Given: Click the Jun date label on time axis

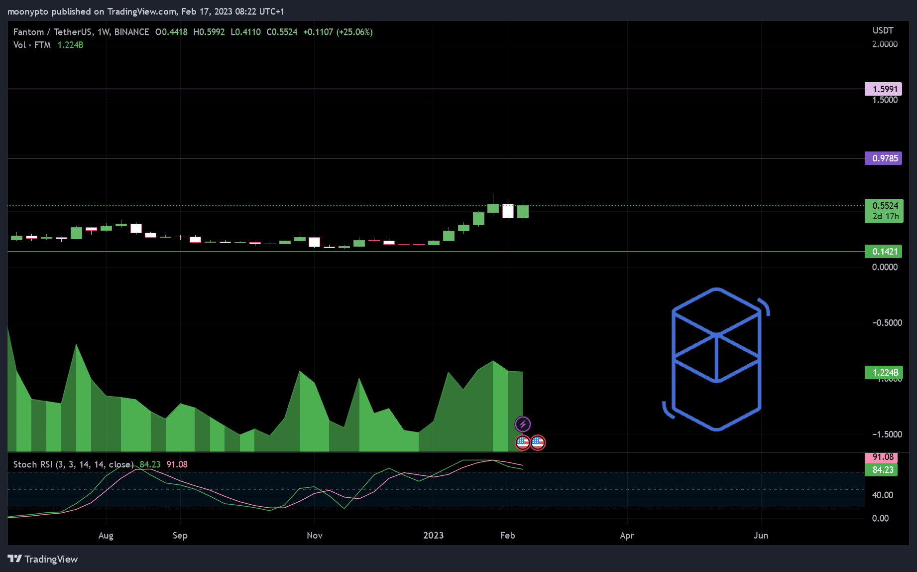Looking at the screenshot, I should 761,536.
